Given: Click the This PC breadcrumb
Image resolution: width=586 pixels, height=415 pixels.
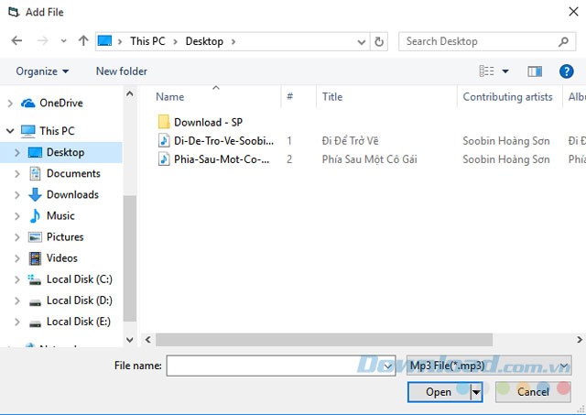Looking at the screenshot, I should pyautogui.click(x=147, y=41).
